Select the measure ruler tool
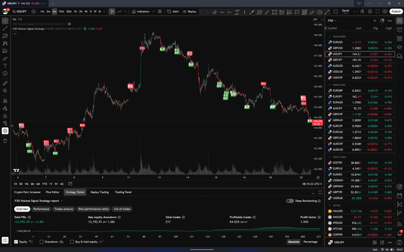 (5, 83)
